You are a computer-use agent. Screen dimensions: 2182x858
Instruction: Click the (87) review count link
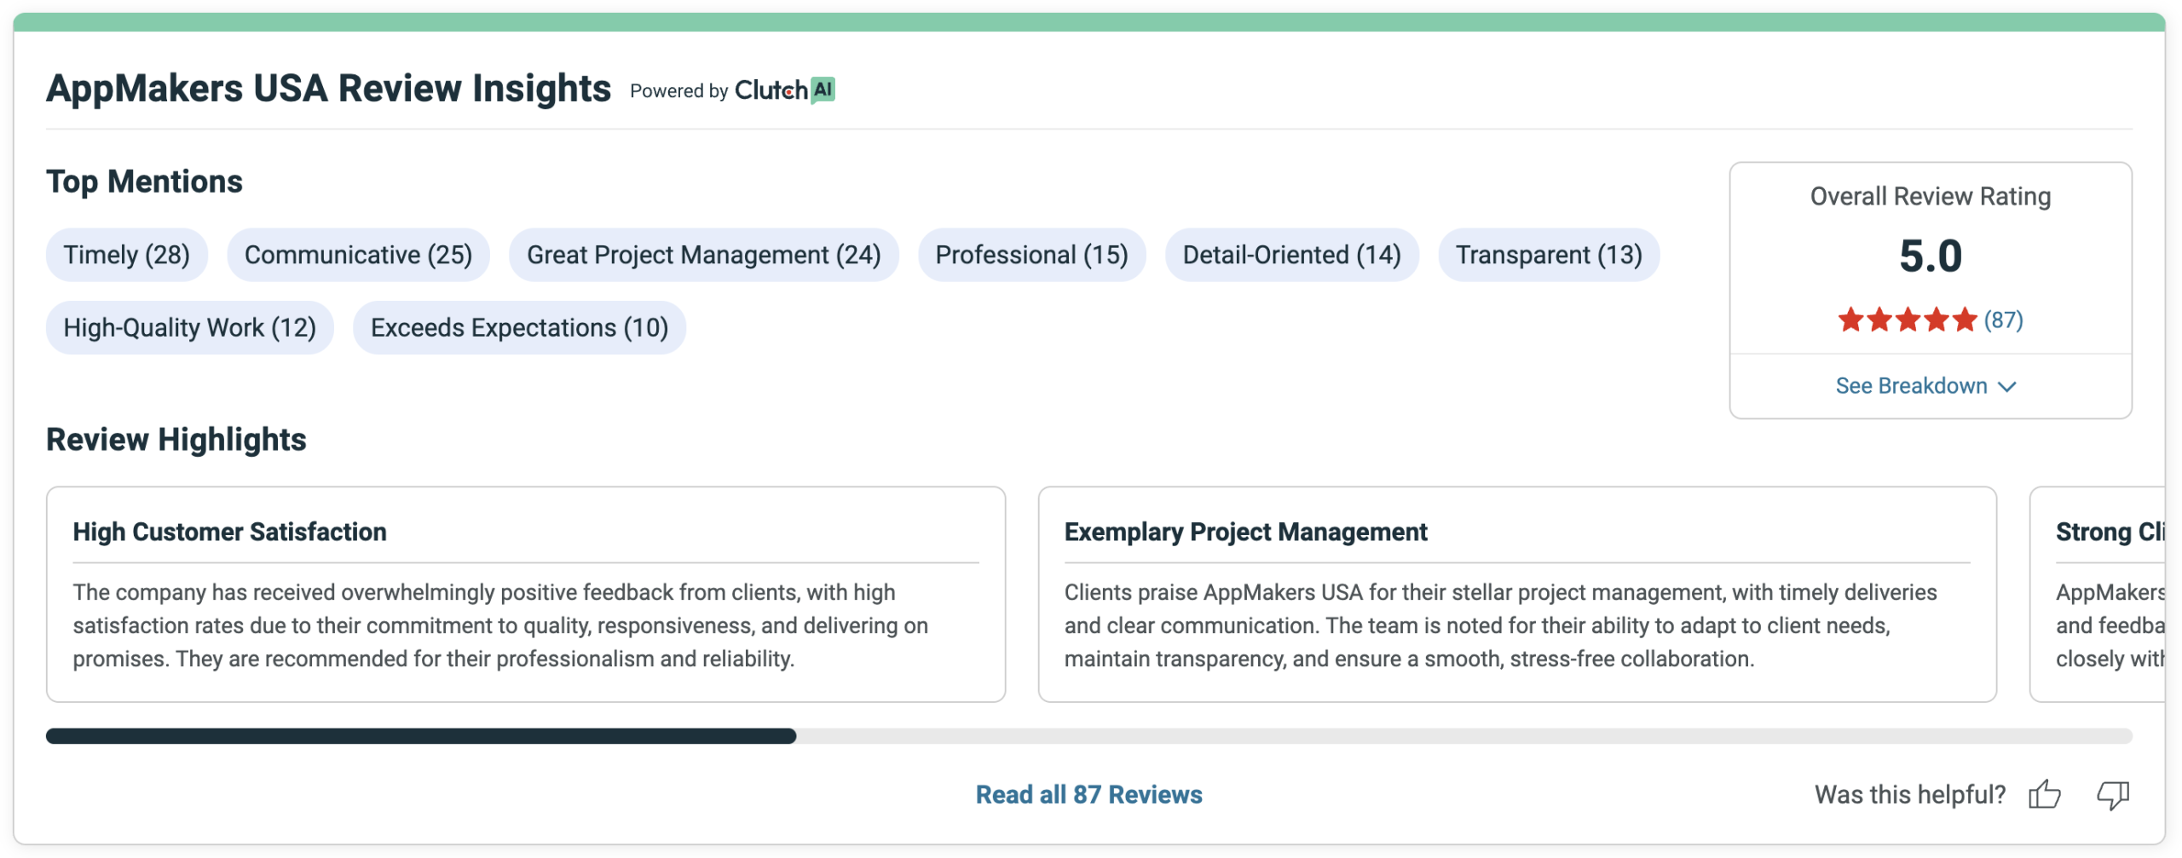tap(2003, 320)
